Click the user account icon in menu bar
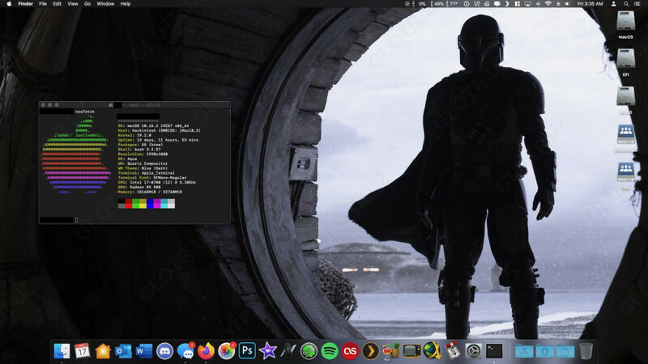 [614, 4]
